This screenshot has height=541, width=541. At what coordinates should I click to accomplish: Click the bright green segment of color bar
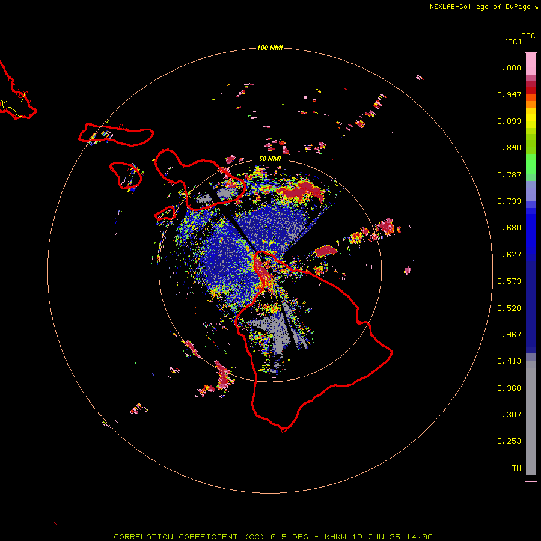point(531,164)
